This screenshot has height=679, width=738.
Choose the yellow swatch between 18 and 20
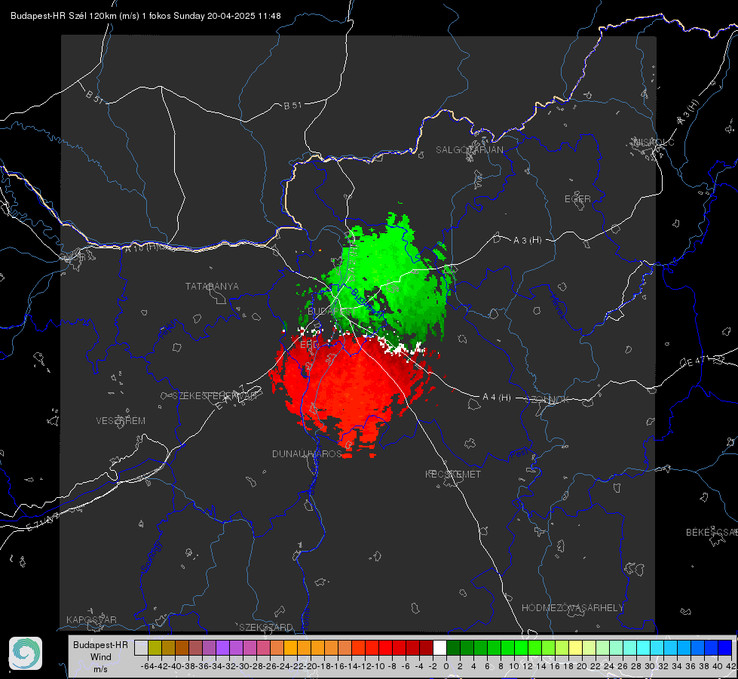(576, 647)
